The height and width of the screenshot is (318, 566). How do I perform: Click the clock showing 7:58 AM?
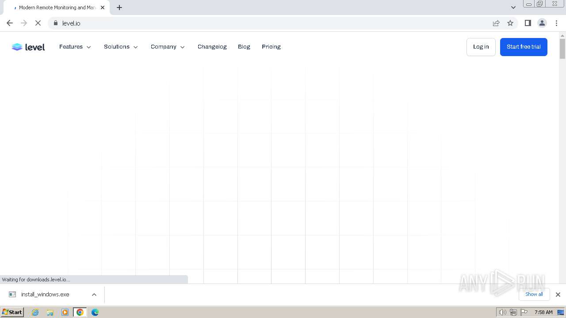coord(543,312)
